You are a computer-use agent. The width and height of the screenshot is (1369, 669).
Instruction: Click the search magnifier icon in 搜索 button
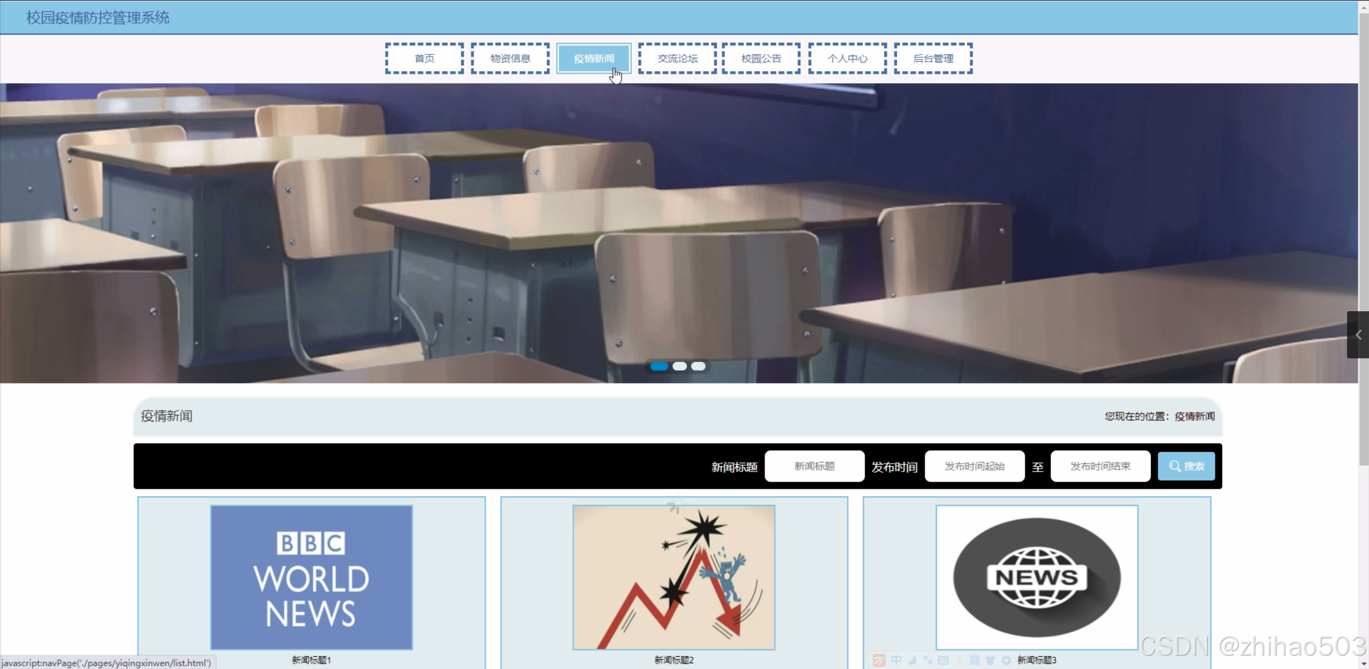(1174, 466)
